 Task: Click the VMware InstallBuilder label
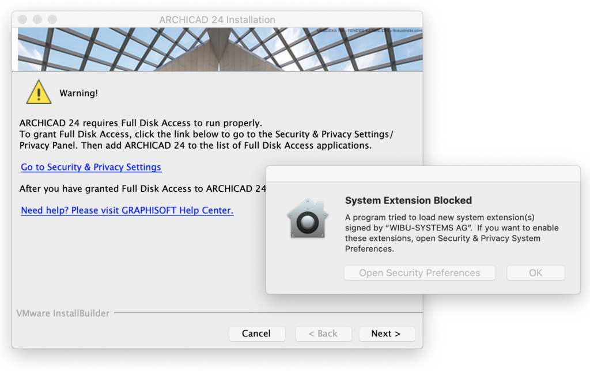pos(63,313)
